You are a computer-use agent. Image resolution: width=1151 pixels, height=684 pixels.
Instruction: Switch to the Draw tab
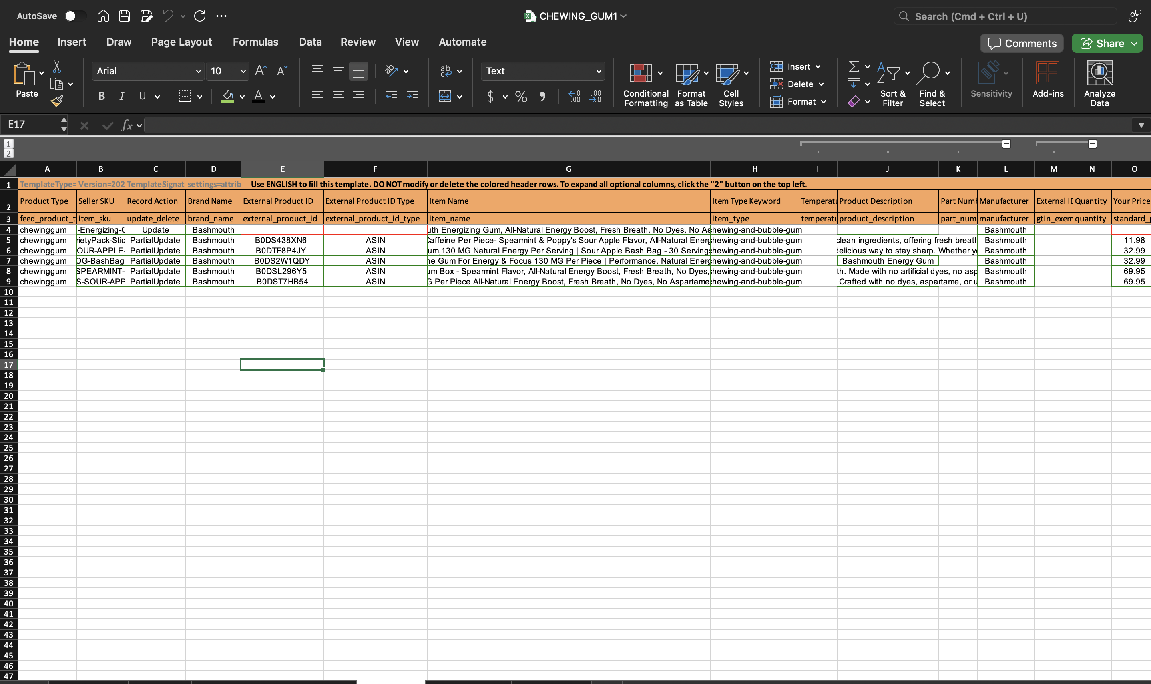[119, 42]
